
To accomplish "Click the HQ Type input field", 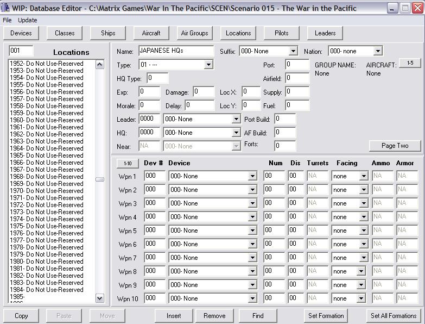I will tap(157, 78).
